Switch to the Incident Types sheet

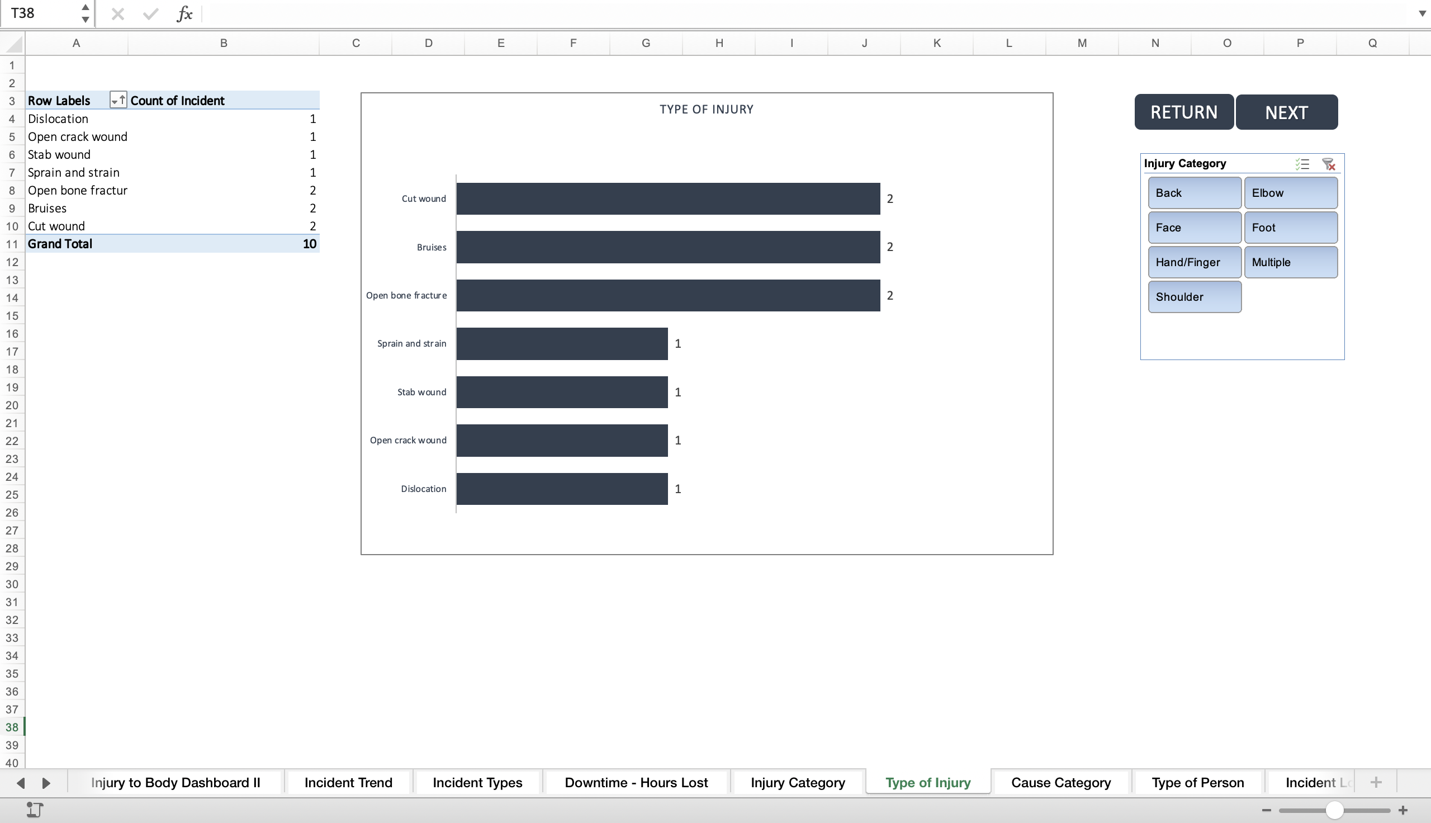[477, 782]
